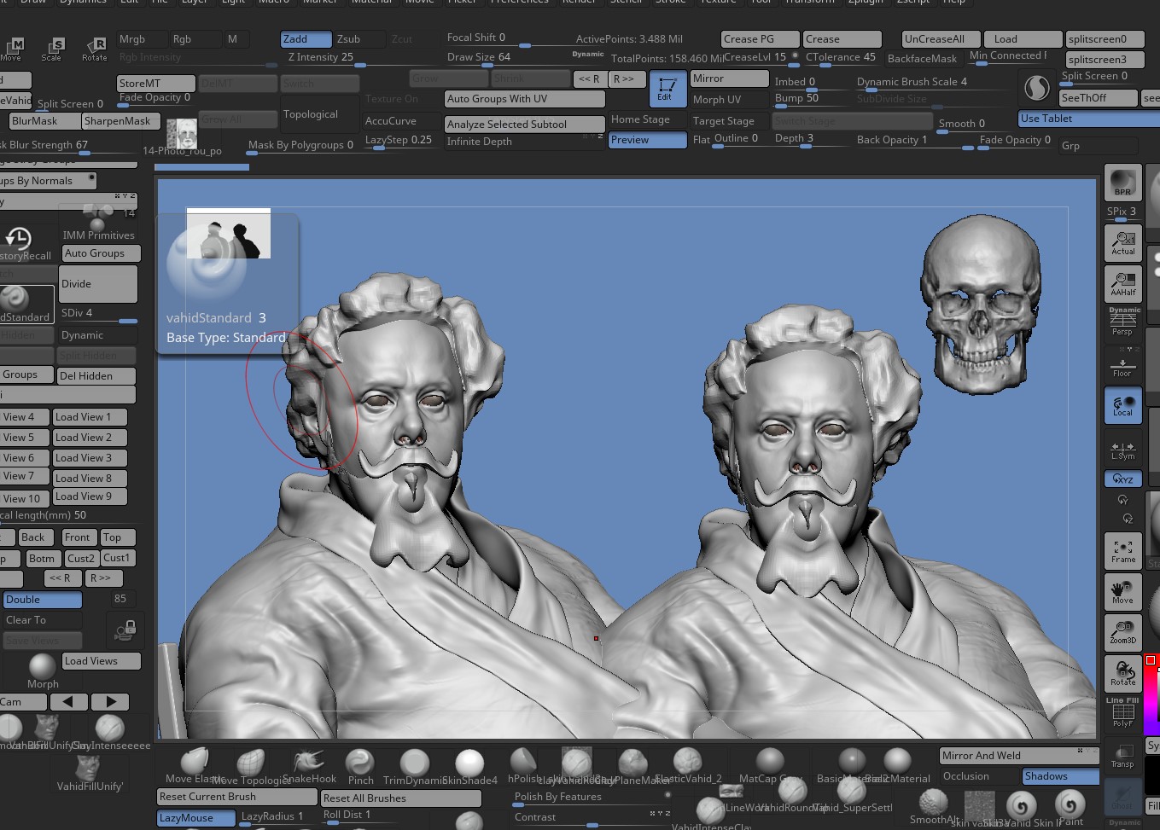Screen dimensions: 1160x830
Task: Activate Dynamic Perspective mode
Action: [1122, 320]
